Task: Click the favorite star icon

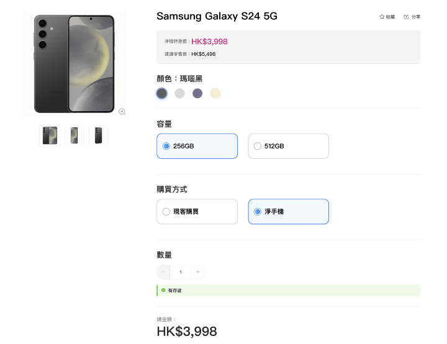Action: (382, 17)
